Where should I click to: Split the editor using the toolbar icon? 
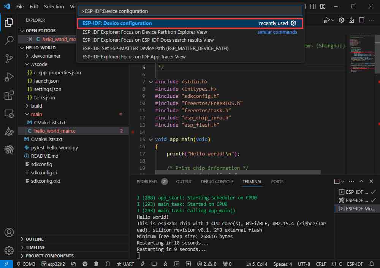pyautogui.click(x=362, y=20)
